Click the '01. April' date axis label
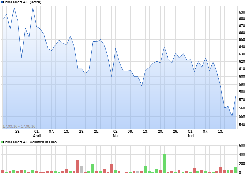252x176 pixels. [37, 134]
